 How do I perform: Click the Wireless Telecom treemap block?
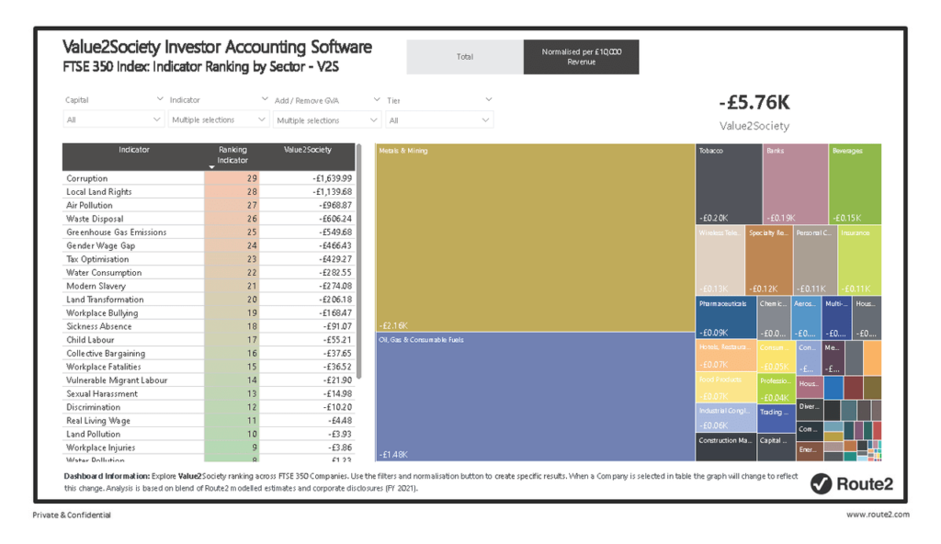click(720, 260)
